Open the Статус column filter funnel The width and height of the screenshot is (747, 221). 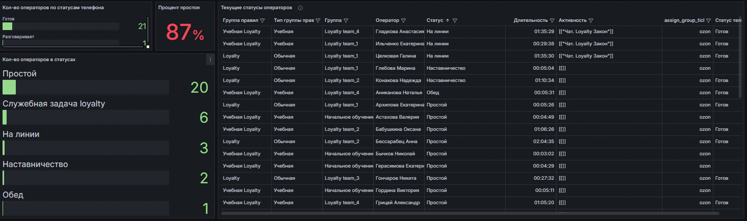[x=455, y=20]
